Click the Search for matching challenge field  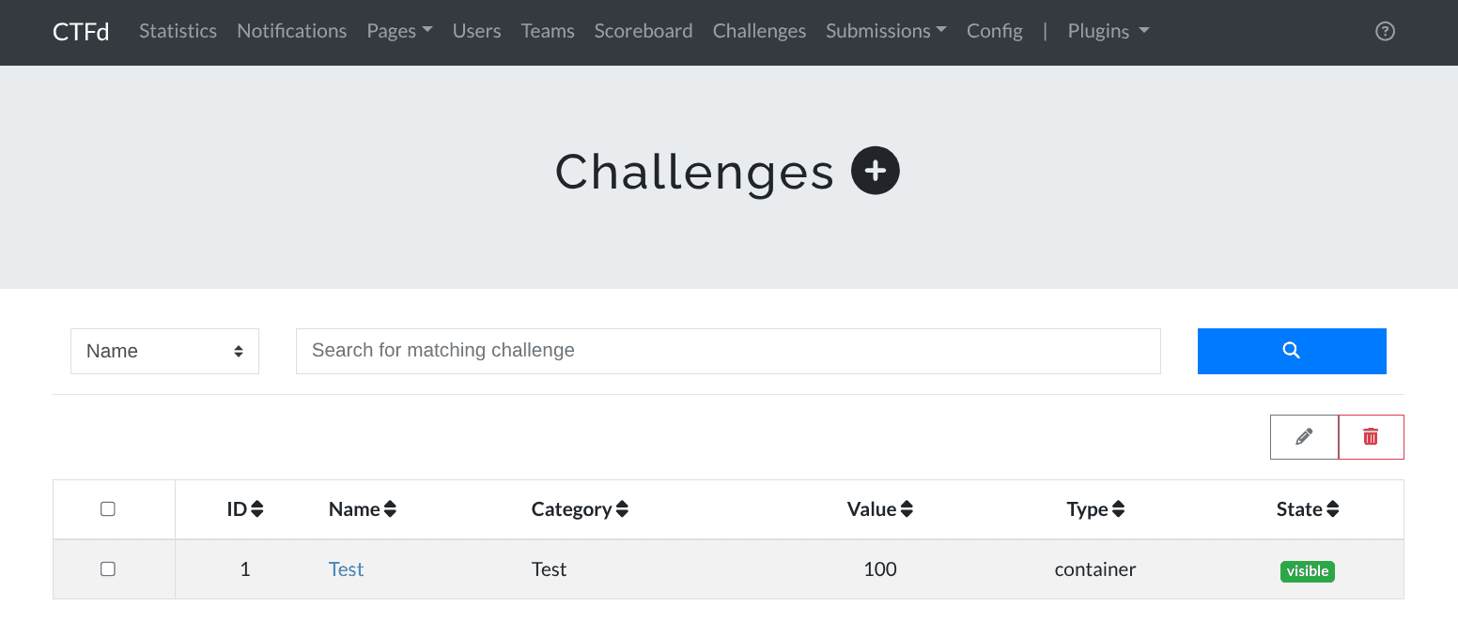(x=728, y=351)
